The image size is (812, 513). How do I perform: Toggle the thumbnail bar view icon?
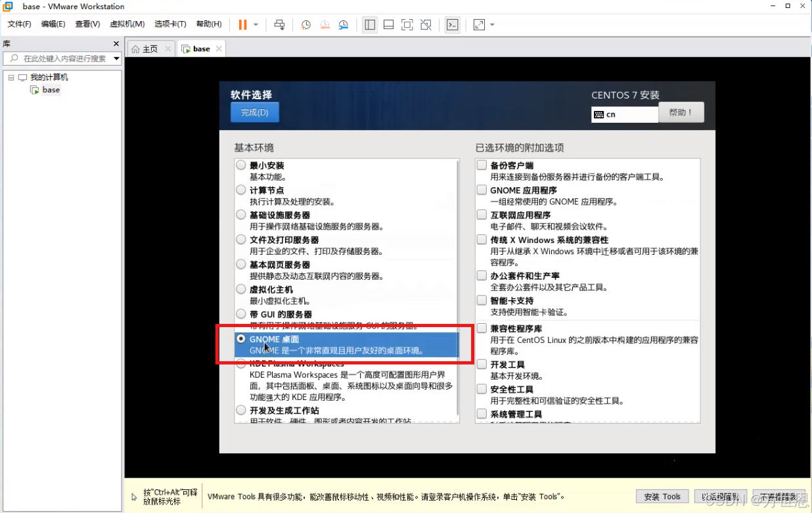(x=388, y=24)
